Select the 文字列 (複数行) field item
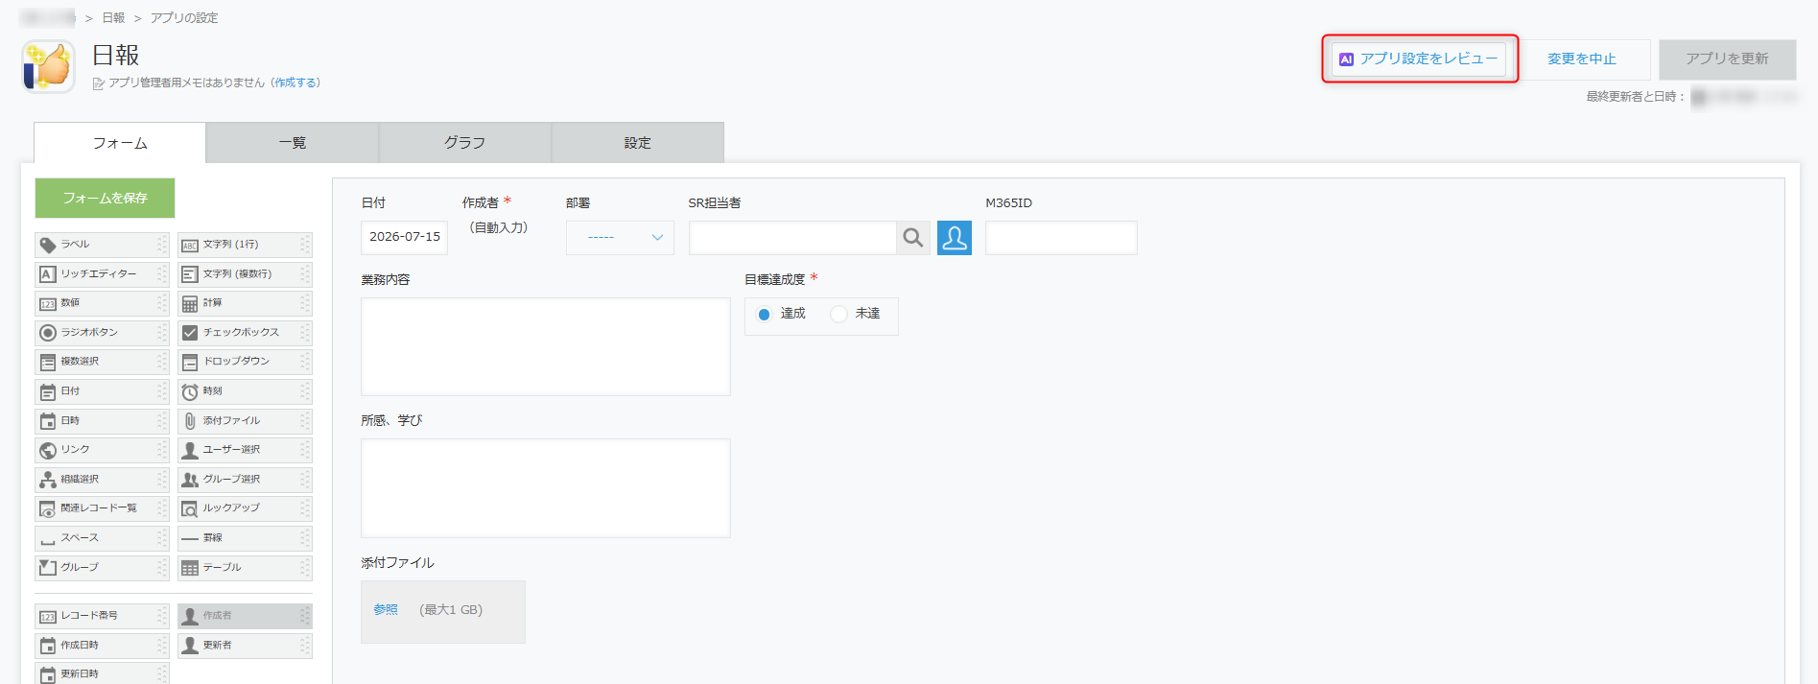Viewport: 1818px width, 684px height. coord(245,274)
